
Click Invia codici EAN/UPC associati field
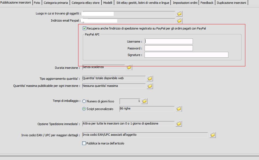[145, 135]
